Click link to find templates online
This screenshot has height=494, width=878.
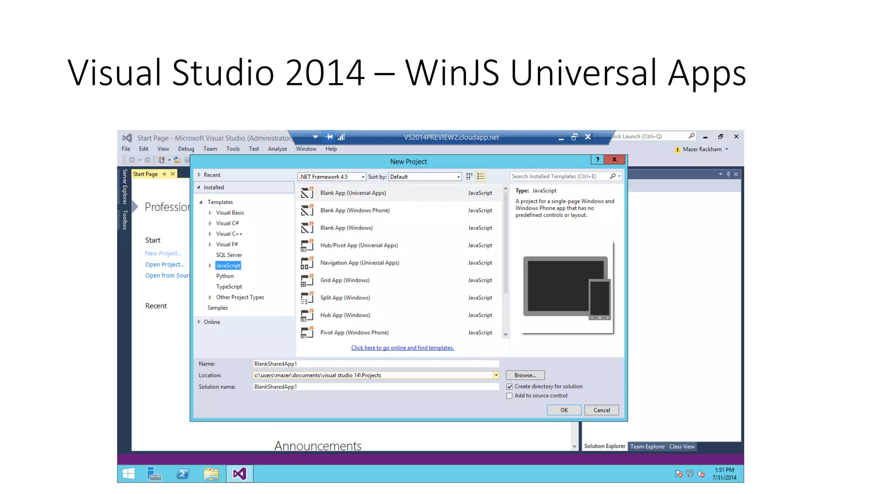(x=403, y=348)
